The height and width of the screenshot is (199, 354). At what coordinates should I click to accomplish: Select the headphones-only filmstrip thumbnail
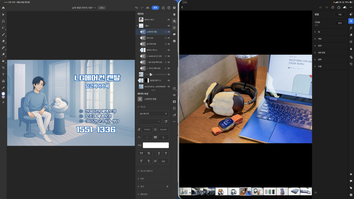233,192
